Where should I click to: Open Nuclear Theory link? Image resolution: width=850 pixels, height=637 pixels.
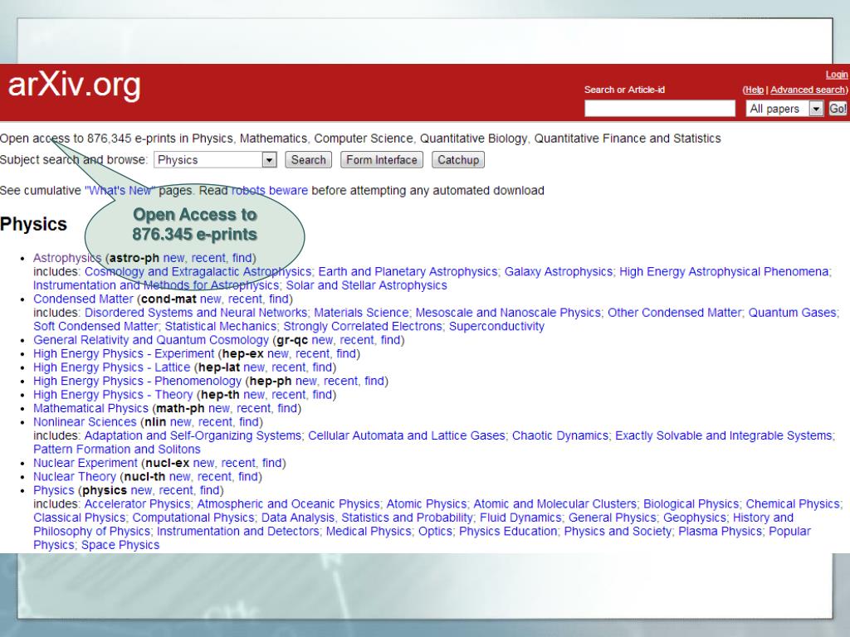coord(74,477)
